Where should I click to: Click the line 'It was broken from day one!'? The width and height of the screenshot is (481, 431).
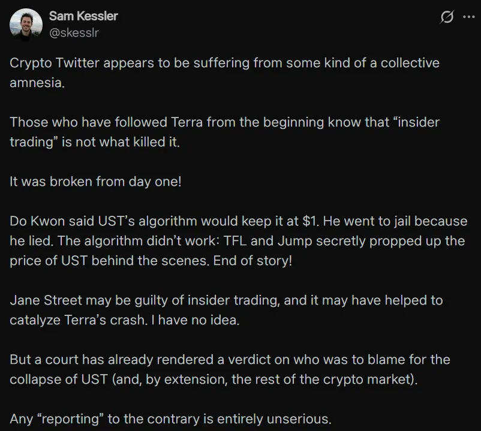tap(95, 181)
